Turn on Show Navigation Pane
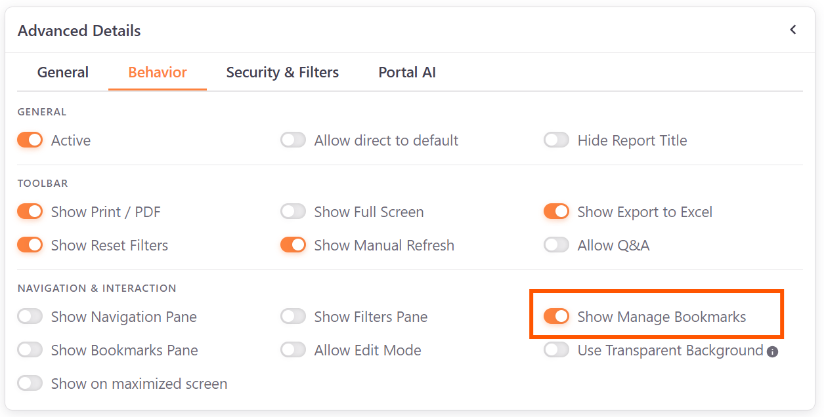The image size is (824, 417). [30, 316]
